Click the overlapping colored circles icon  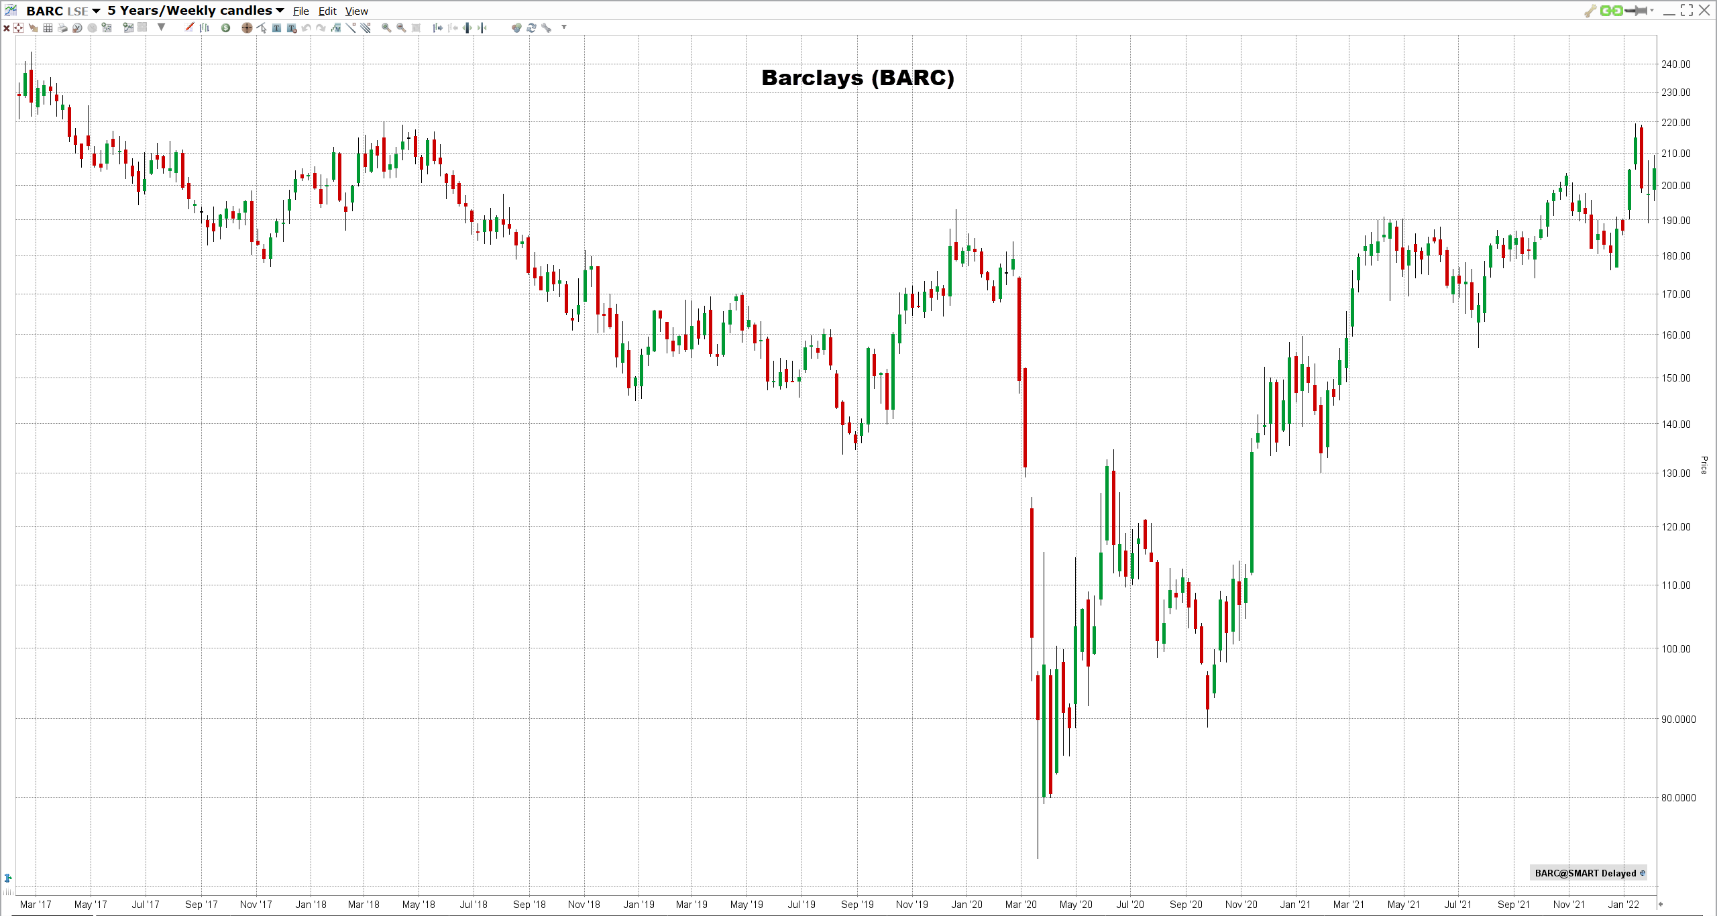(516, 28)
